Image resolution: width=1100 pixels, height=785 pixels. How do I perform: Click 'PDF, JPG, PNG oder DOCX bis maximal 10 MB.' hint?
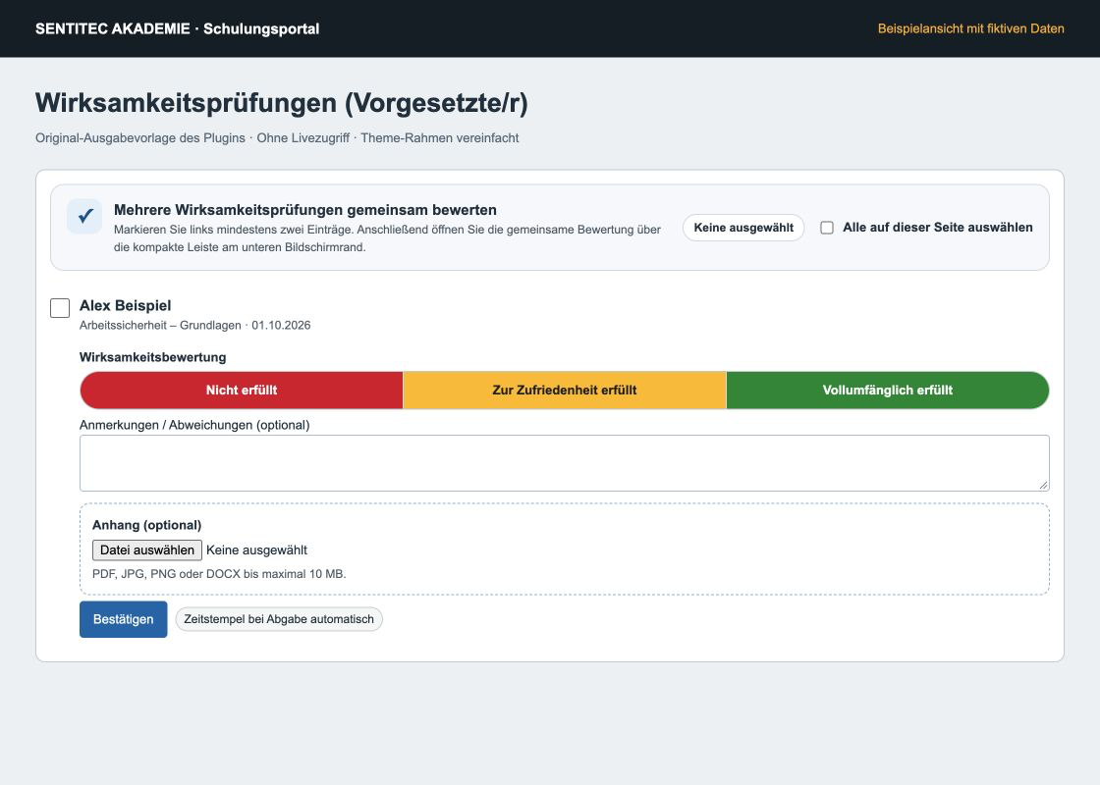pyautogui.click(x=220, y=574)
